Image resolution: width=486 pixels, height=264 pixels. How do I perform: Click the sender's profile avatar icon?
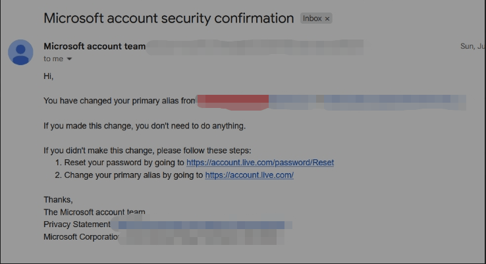20,52
